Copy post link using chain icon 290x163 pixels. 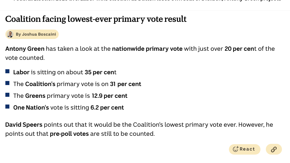pyautogui.click(x=274, y=149)
